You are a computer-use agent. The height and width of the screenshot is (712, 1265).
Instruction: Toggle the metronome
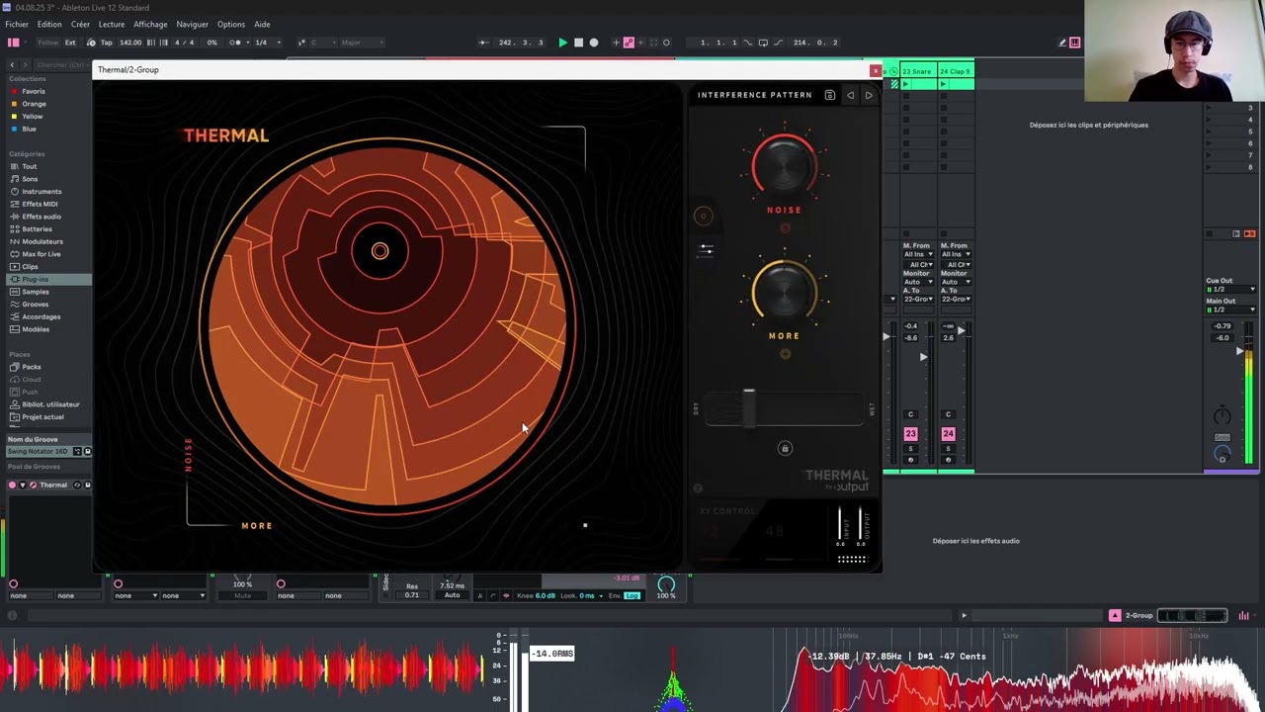click(x=236, y=43)
